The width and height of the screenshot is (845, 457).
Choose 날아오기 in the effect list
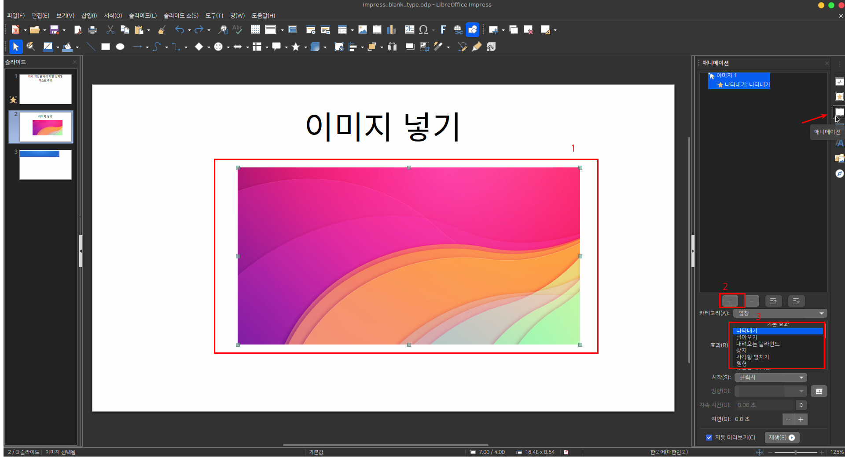[x=747, y=337]
